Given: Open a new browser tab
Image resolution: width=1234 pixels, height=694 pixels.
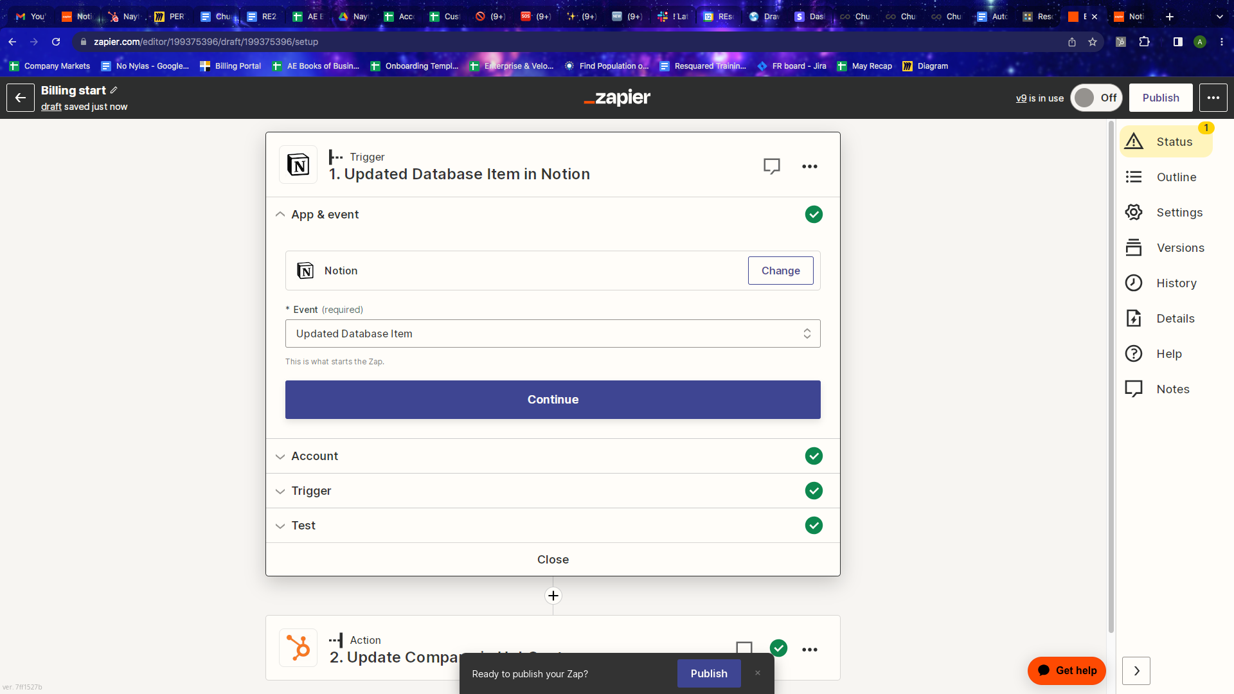Looking at the screenshot, I should click(x=1170, y=17).
